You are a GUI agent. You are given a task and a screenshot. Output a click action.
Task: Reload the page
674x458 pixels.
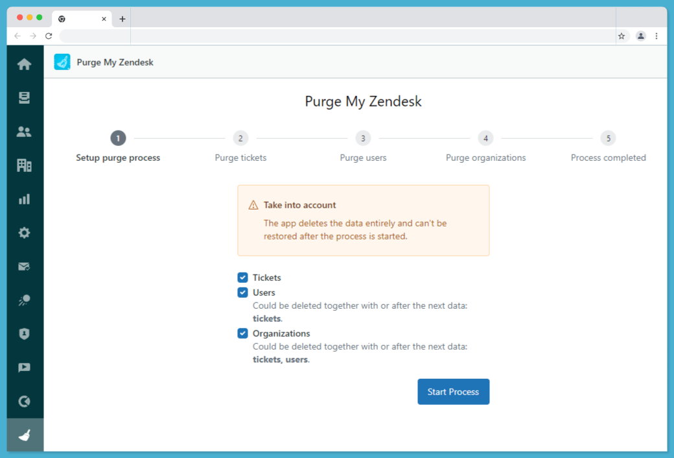point(49,36)
